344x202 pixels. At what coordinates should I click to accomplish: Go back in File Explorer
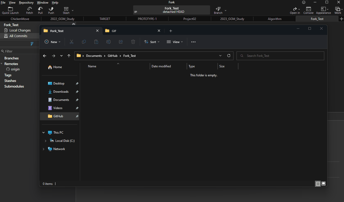pos(45,56)
